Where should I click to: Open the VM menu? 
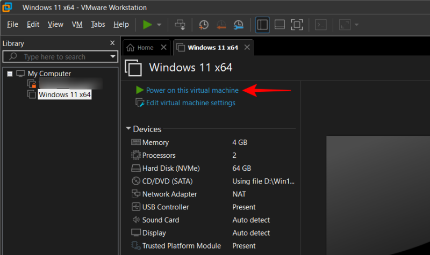click(x=77, y=25)
